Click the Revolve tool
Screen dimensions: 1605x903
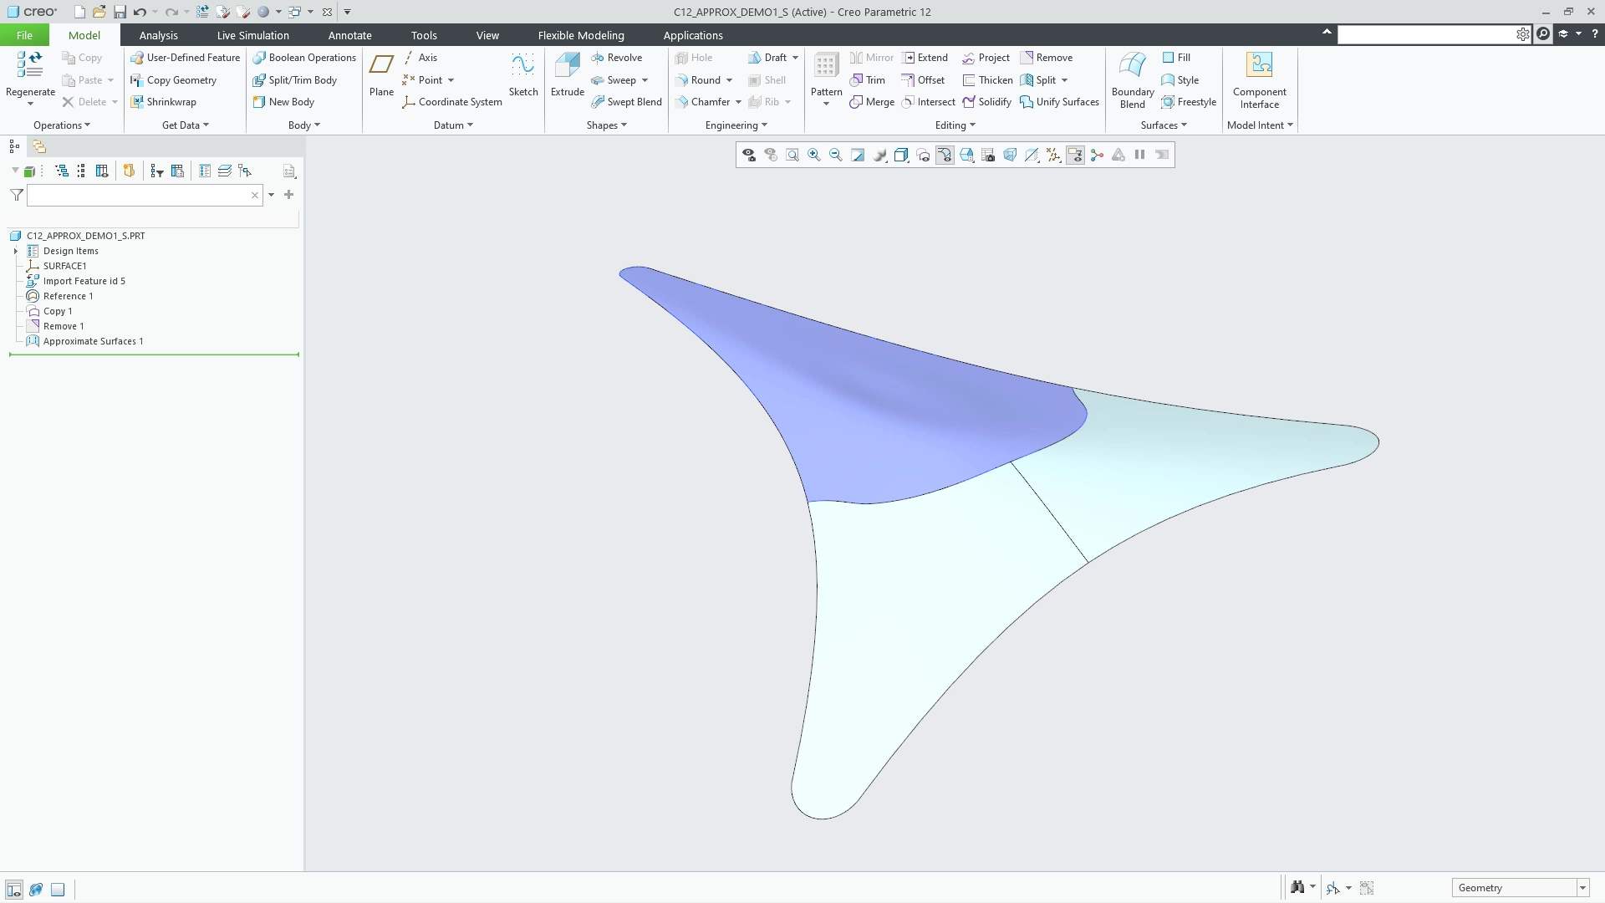616,58
